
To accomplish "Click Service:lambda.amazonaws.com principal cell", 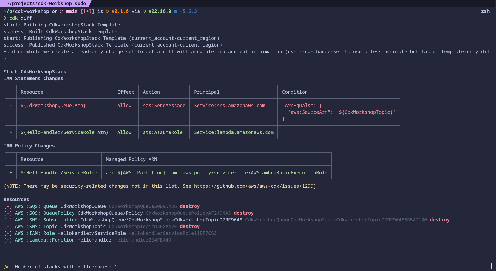I will (x=234, y=132).
